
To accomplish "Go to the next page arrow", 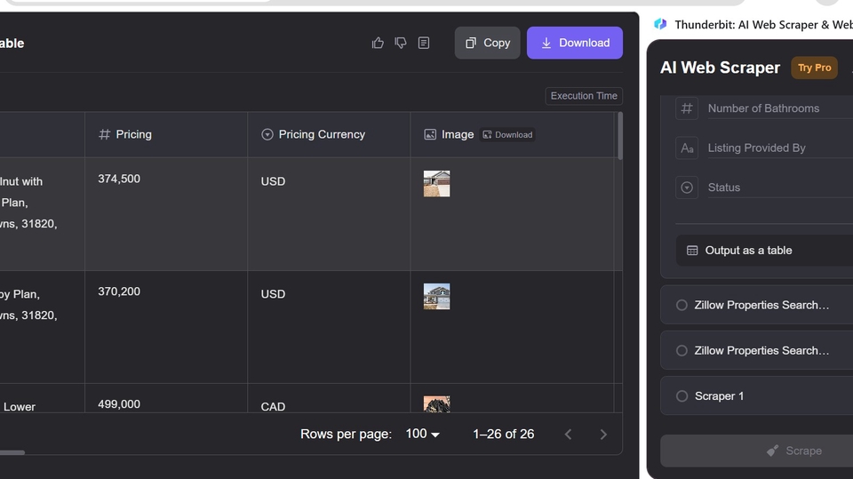I will pyautogui.click(x=603, y=435).
